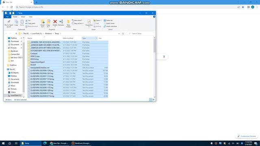Click the Edge icon in the taskbar
This screenshot has width=260, height=146.
click(x=45, y=143)
